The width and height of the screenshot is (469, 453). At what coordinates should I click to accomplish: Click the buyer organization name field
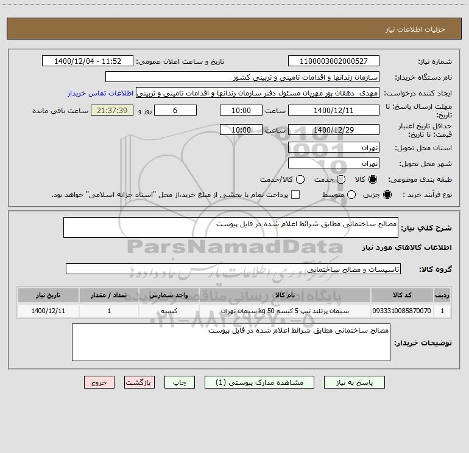[242, 77]
